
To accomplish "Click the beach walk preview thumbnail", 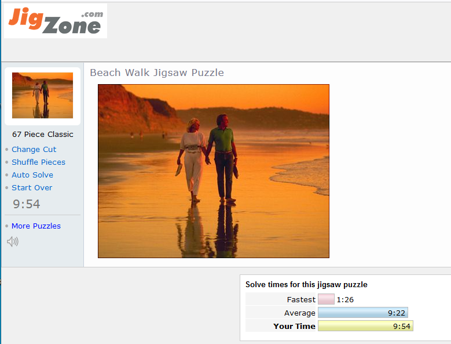I will click(43, 95).
